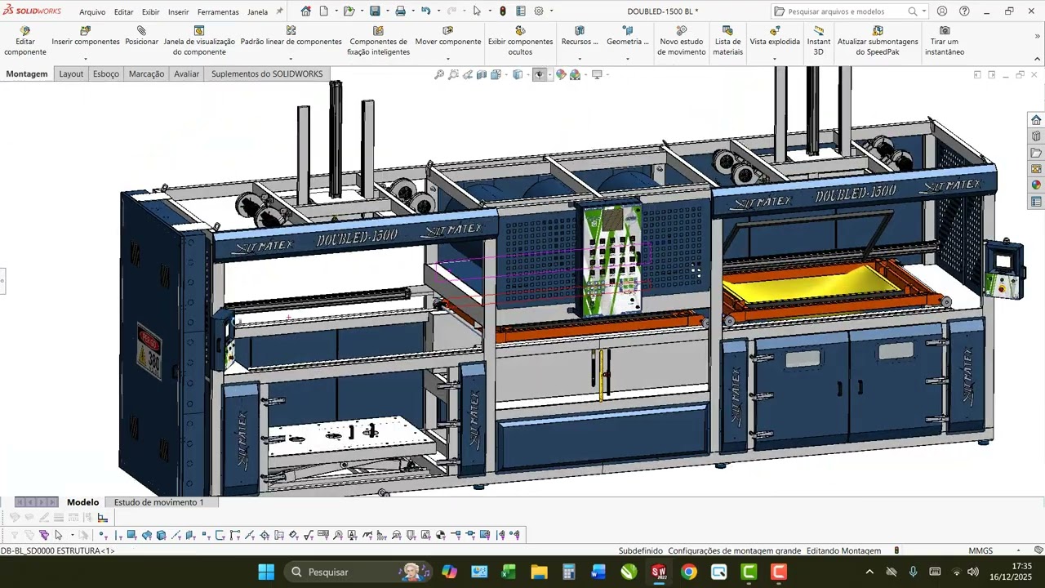This screenshot has height=588, width=1045.
Task: Expand Options gear dropdown arrow
Action: [551, 11]
